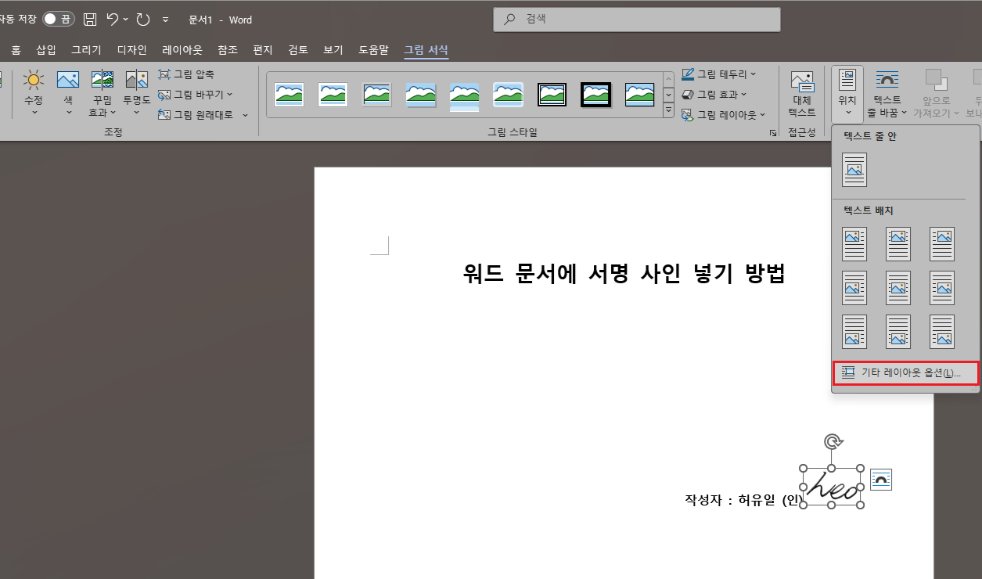Viewport: 982px width, 579px height.
Task: Select the top-left 텍스트 배치 position option
Action: [x=854, y=243]
